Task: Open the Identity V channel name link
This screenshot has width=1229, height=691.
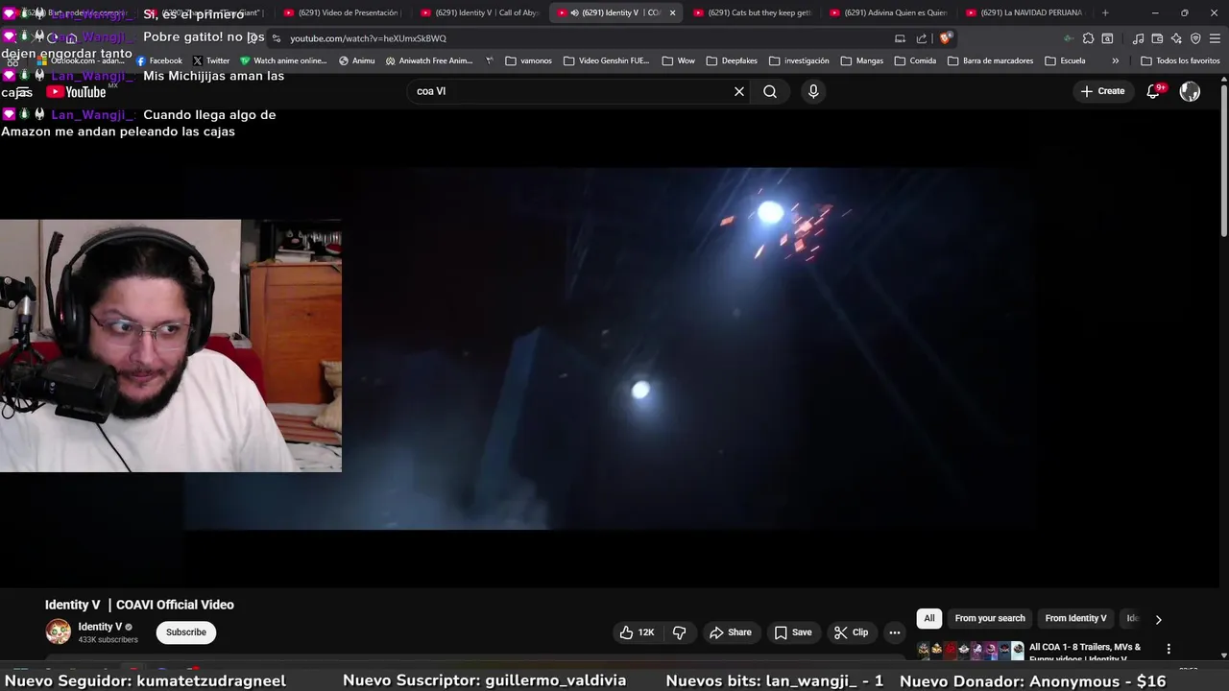Action: pyautogui.click(x=100, y=627)
